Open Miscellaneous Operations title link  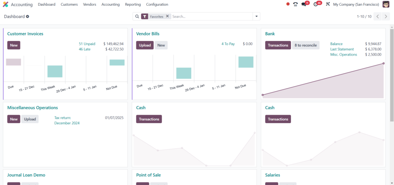pyautogui.click(x=32, y=107)
